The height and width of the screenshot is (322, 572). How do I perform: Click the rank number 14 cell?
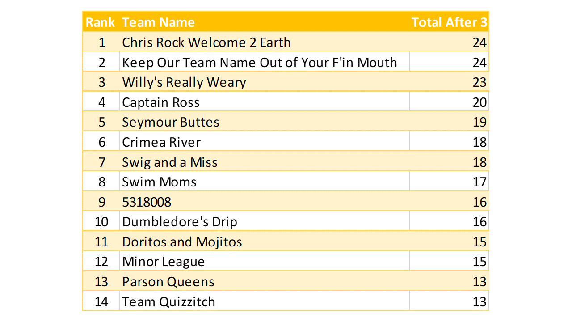click(101, 301)
